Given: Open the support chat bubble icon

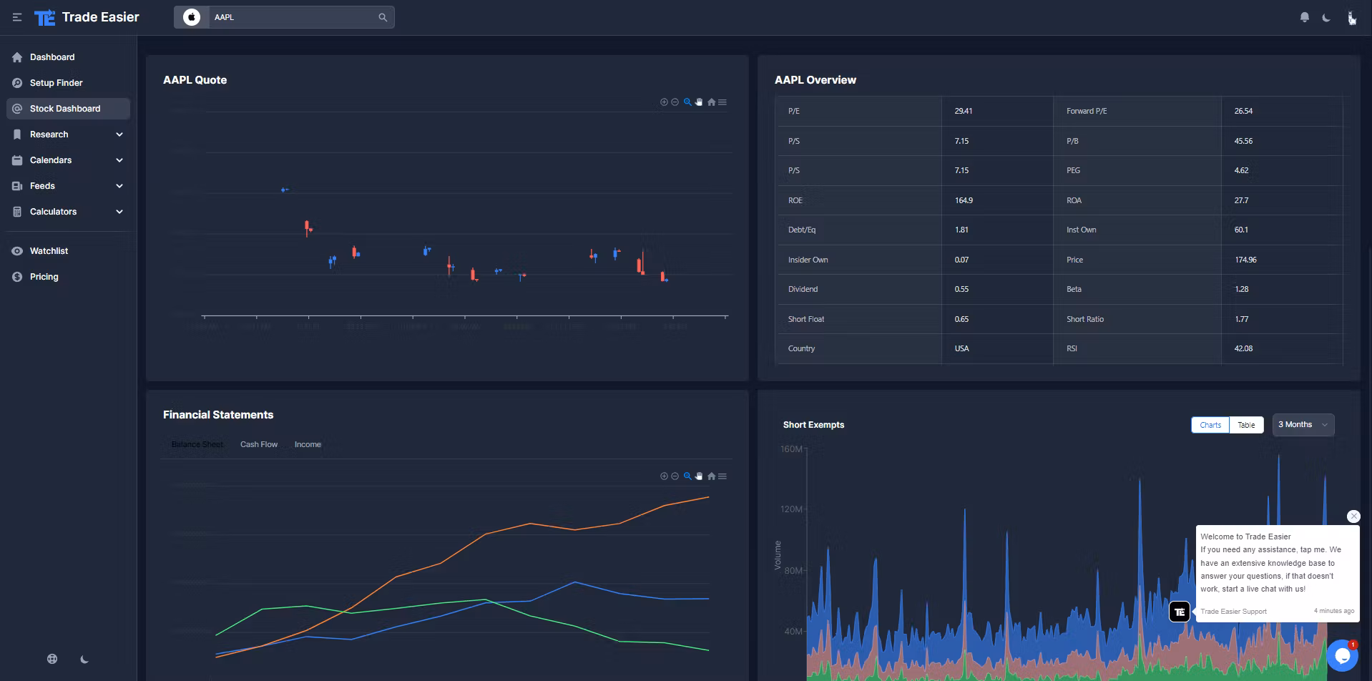Looking at the screenshot, I should click(1341, 655).
